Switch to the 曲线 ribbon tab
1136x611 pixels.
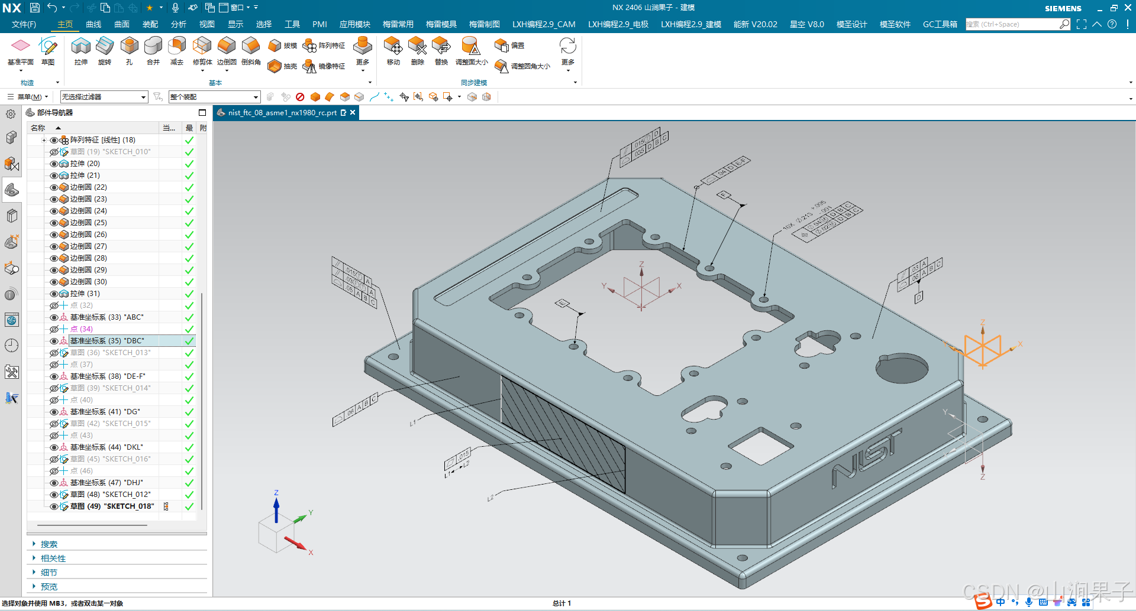point(93,24)
